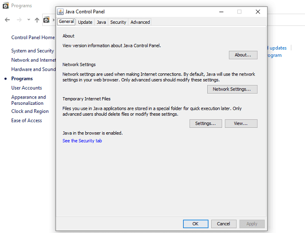305x233 pixels.
Task: Go up one folder level arrow
Action: pyautogui.click(x=37, y=20)
